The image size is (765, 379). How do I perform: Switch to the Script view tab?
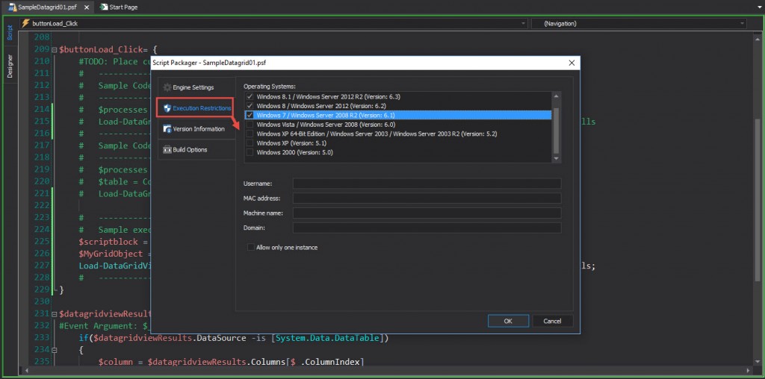pyautogui.click(x=10, y=33)
